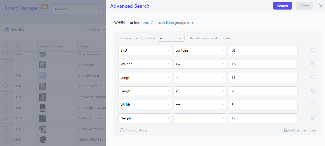Delete the Length greater than 15 condition
Screen dimensions: 325x146
point(313,77)
